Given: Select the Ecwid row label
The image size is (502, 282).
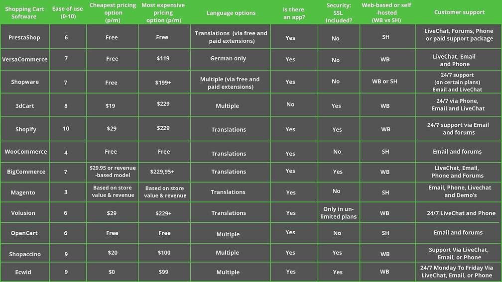Looking at the screenshot, I should [23, 272].
